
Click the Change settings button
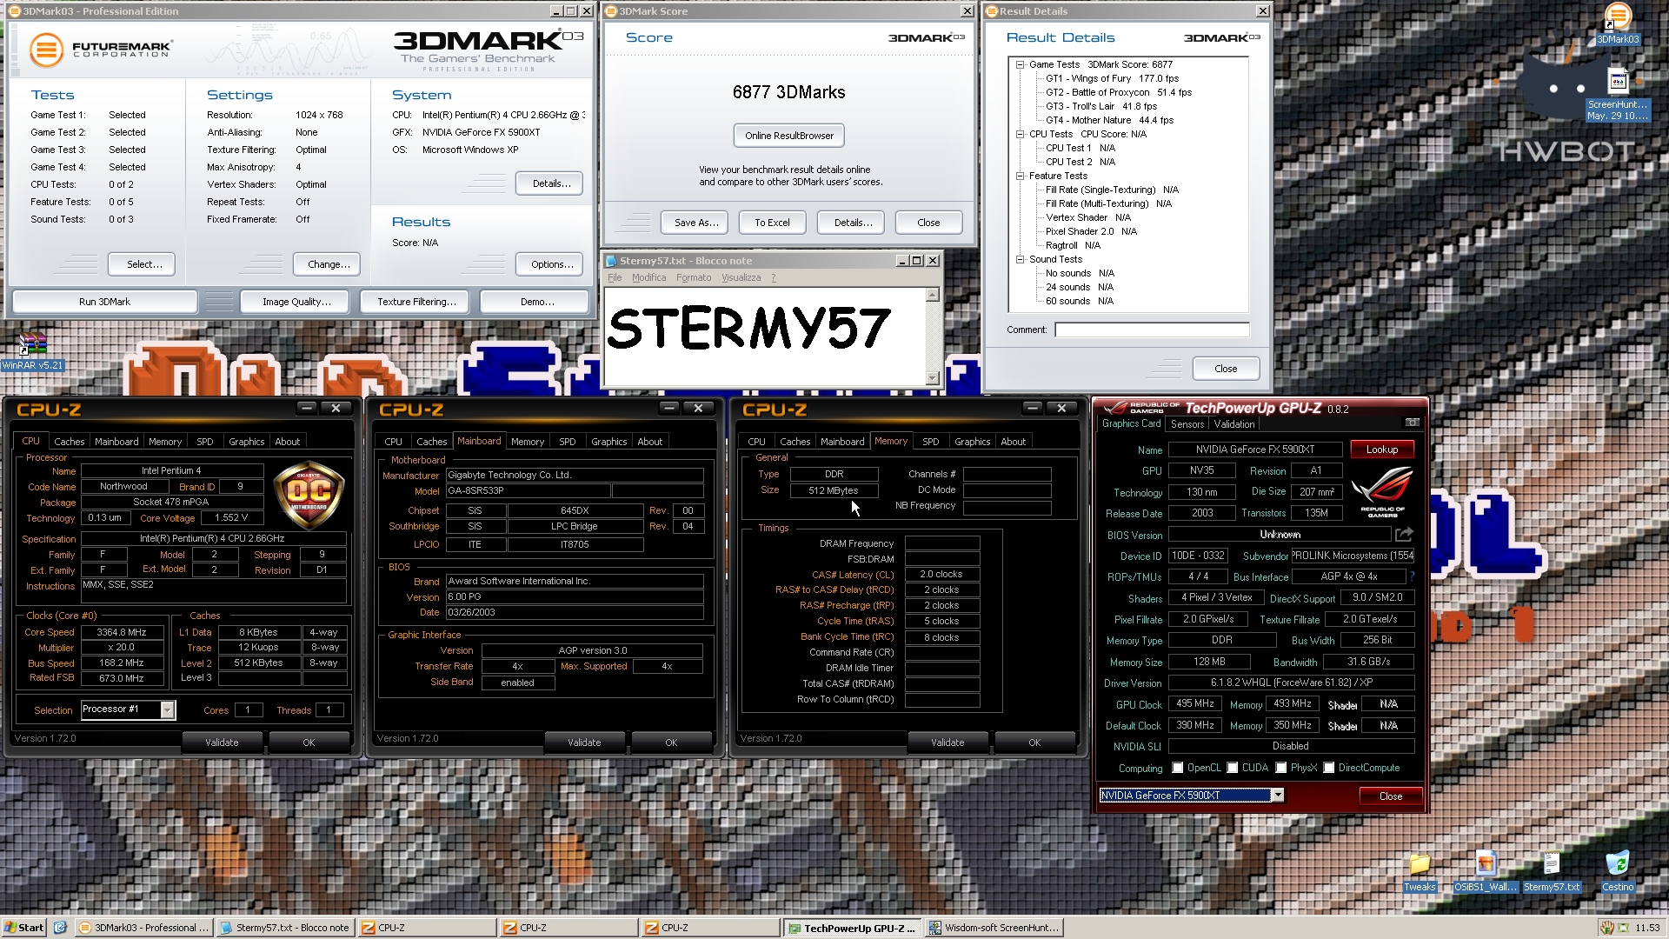point(329,264)
